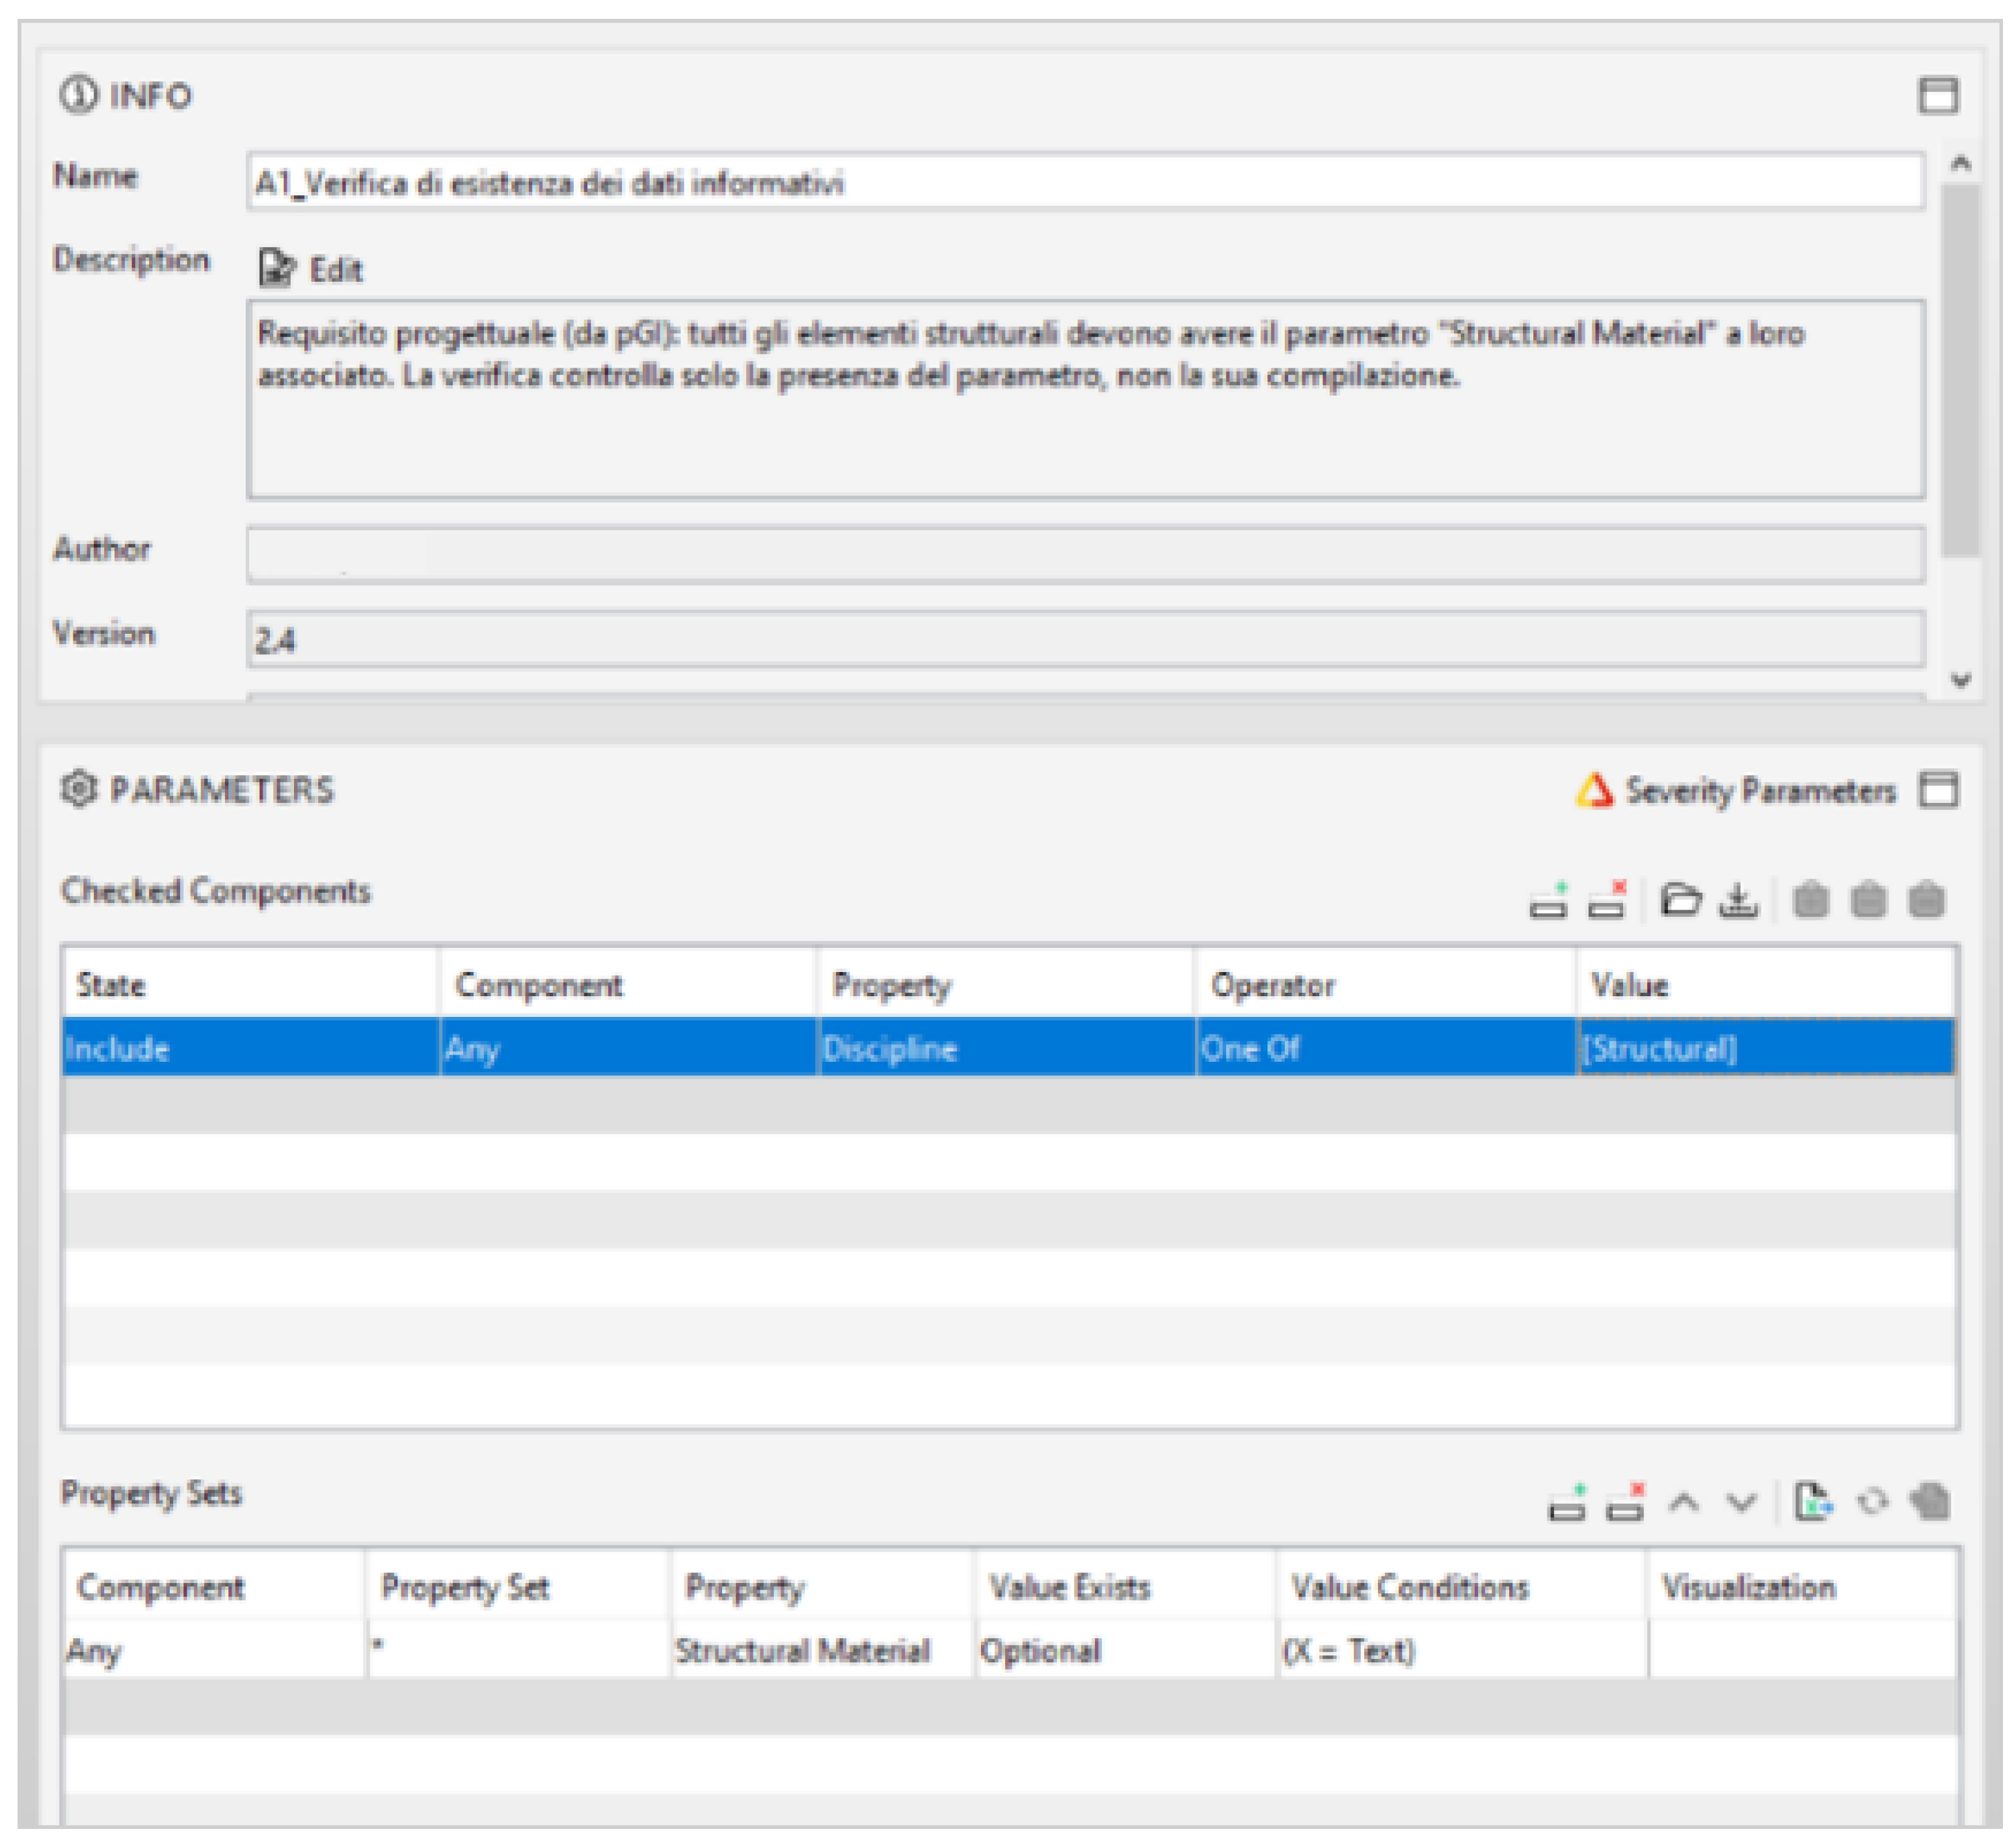Remove row icon in Checked Components

click(x=1607, y=900)
